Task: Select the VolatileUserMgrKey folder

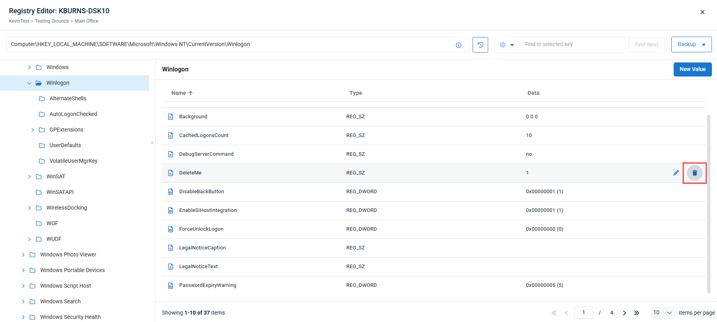Action: (x=73, y=161)
